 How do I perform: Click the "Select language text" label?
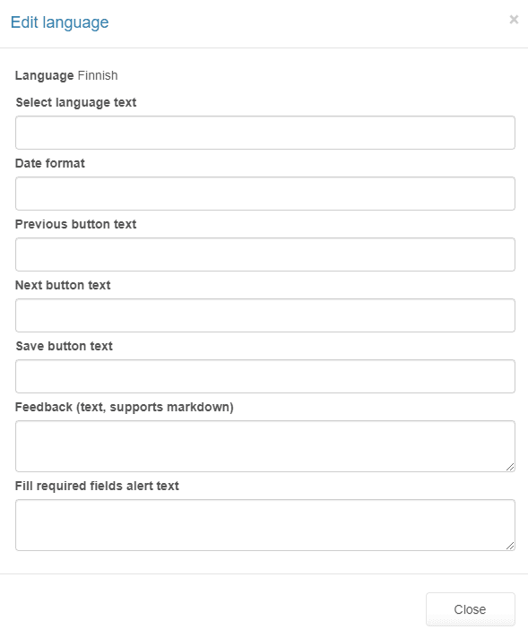coord(75,102)
